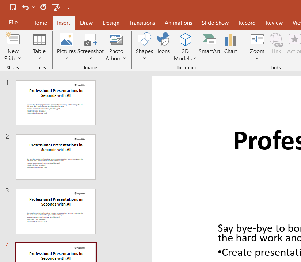Click the Undo arrow icon

coord(26,7)
